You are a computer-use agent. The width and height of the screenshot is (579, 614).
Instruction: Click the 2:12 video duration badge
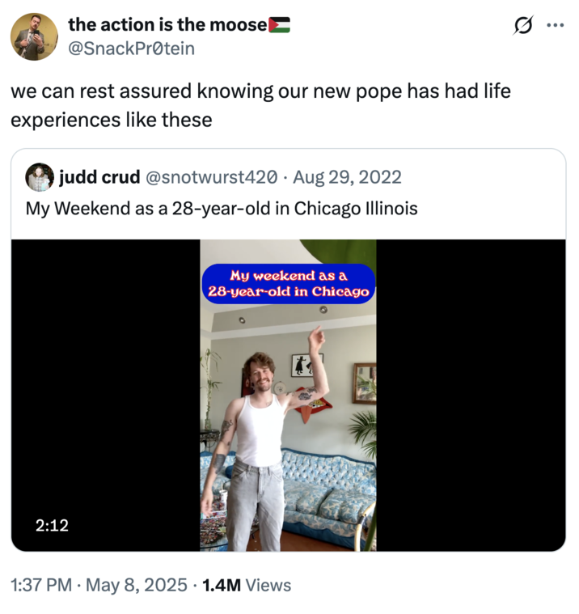(x=52, y=525)
